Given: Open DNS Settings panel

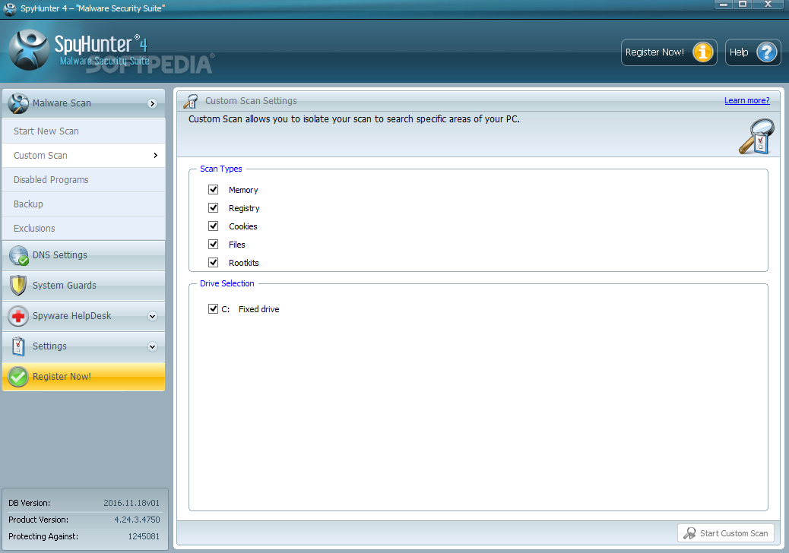Looking at the screenshot, I should [84, 255].
